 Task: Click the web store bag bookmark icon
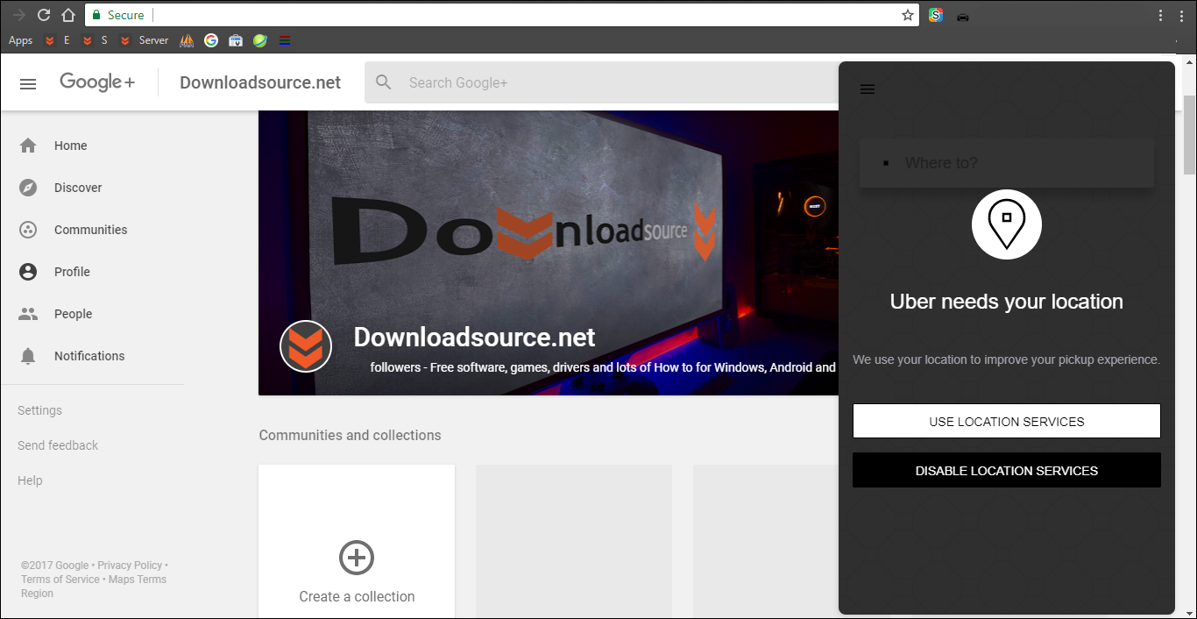236,40
